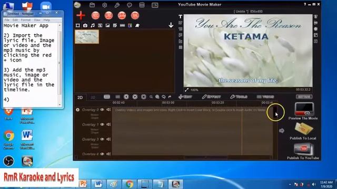The image size is (337, 189).
Task: Click the screen capture monitor icon in the title bar
Action: pyautogui.click(x=155, y=5)
